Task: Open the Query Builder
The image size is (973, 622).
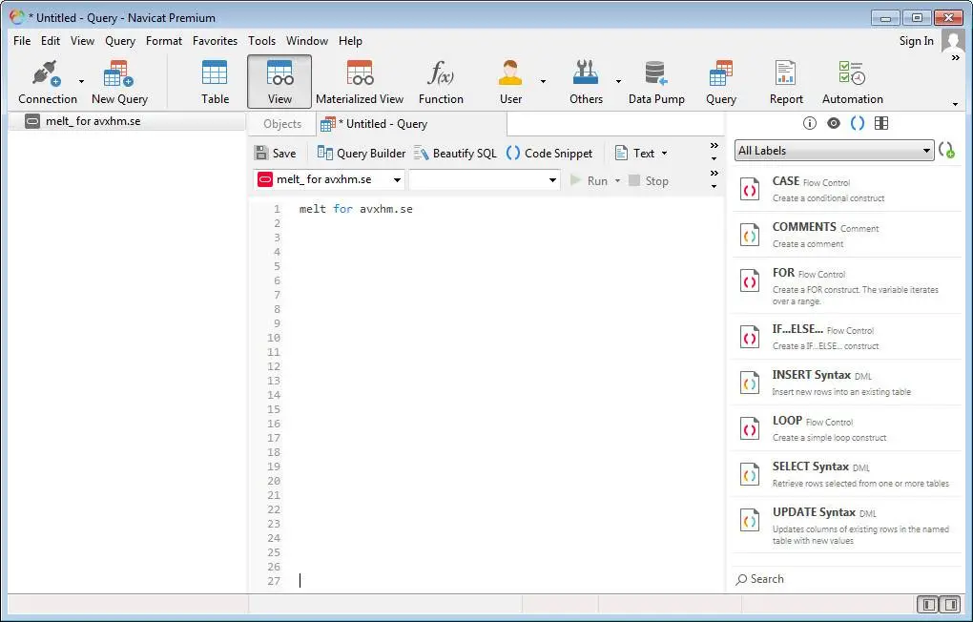Action: [x=362, y=154]
